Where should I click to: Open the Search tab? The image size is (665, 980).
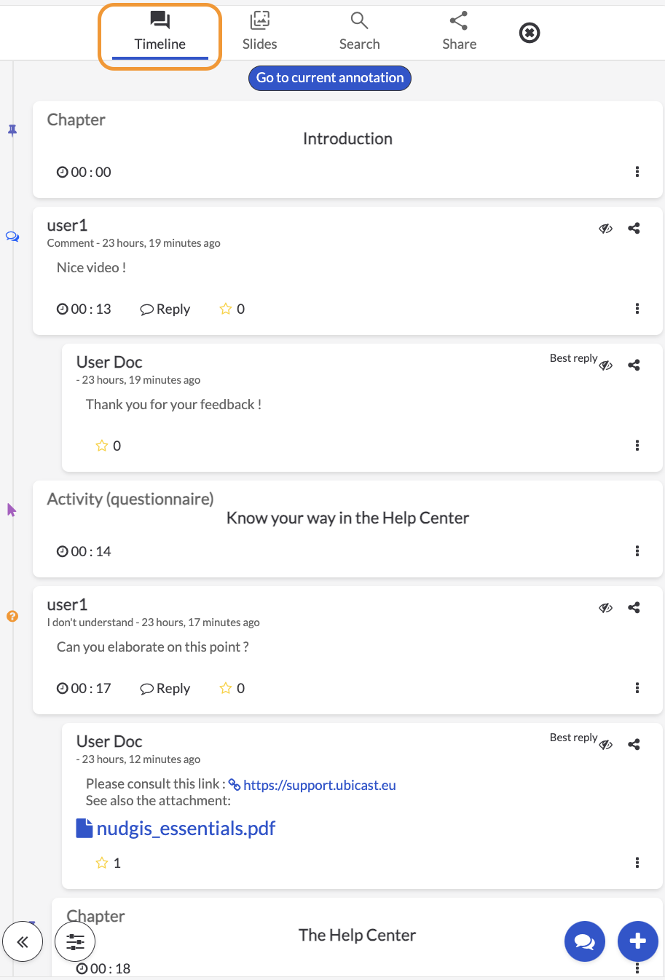(x=360, y=32)
